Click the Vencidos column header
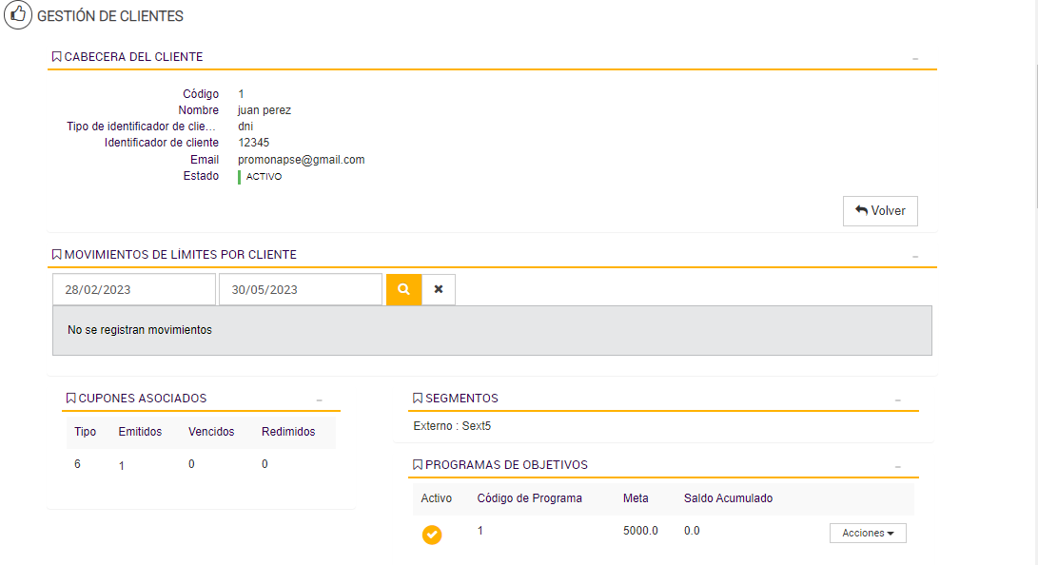This screenshot has width=1038, height=565. [x=211, y=431]
